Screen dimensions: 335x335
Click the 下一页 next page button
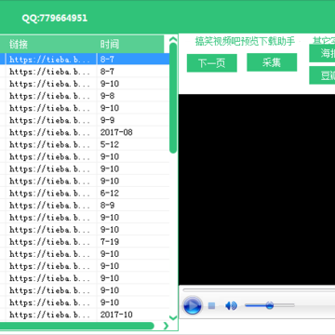[x=212, y=63]
